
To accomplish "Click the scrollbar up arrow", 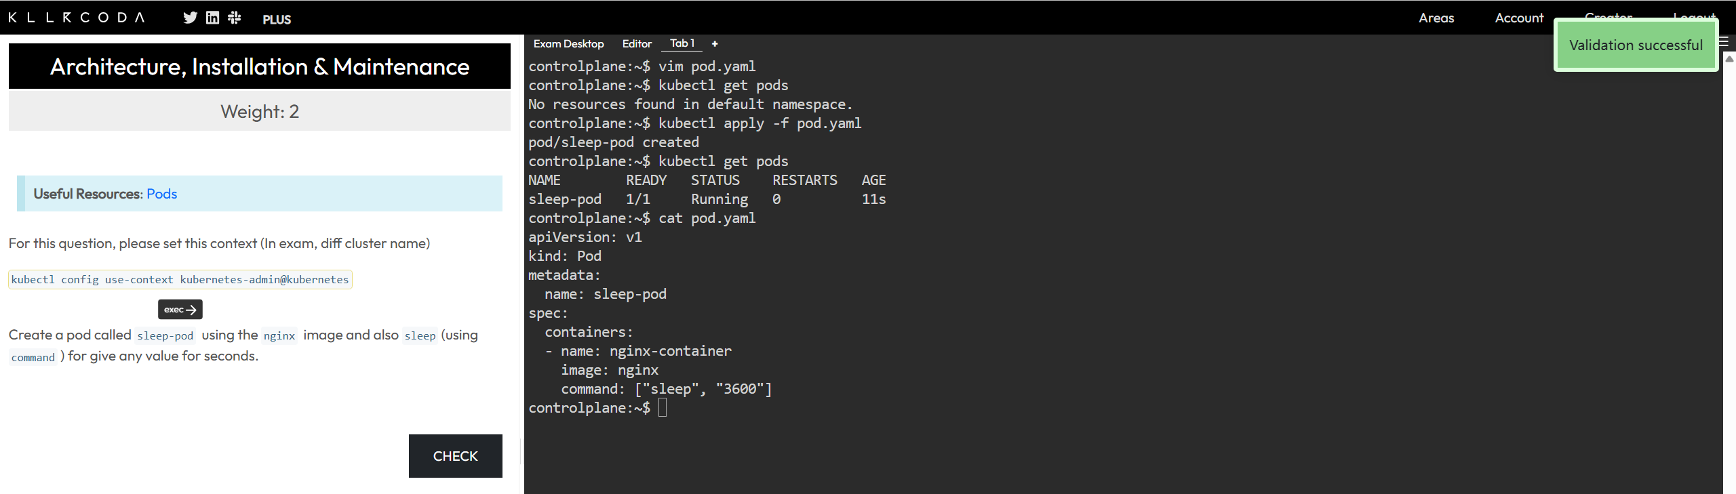I will point(1729,60).
